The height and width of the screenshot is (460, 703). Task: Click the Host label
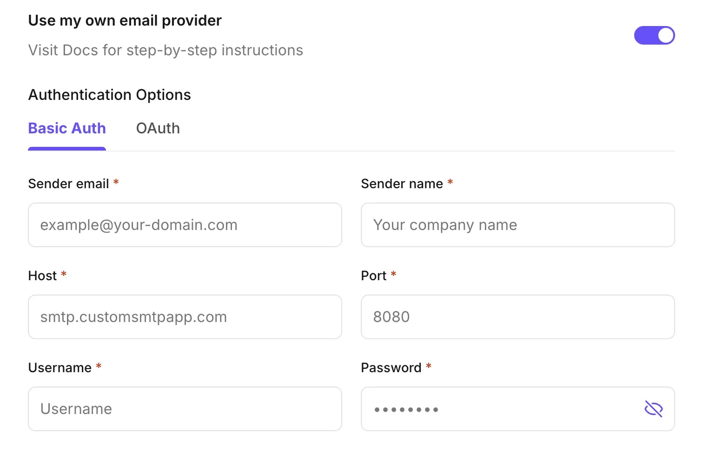(x=42, y=275)
